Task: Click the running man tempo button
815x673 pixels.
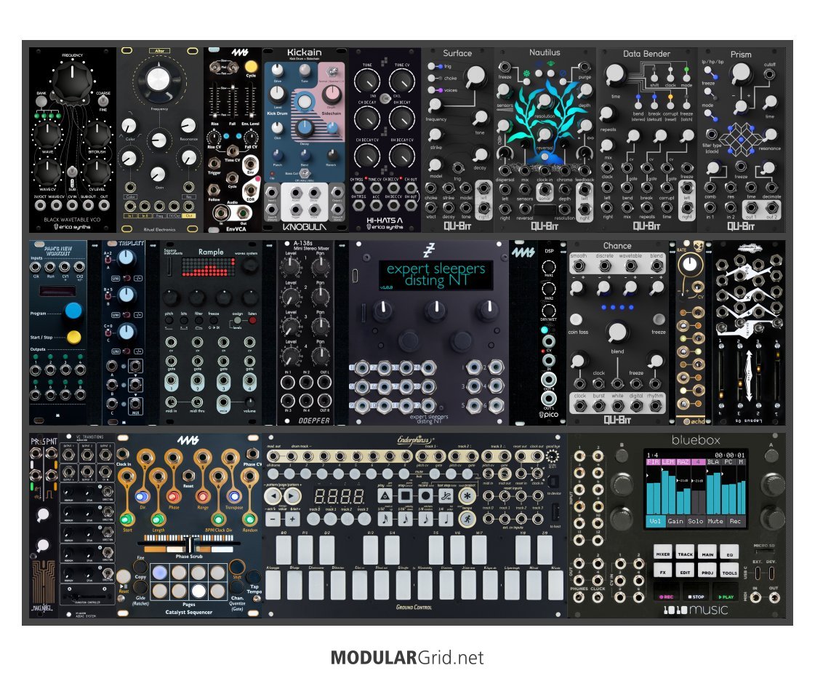Action: 467,519
